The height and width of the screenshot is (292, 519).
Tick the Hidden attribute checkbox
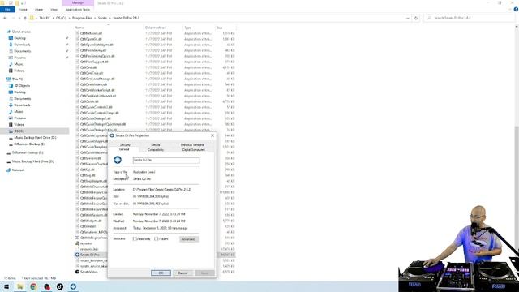[157, 238]
